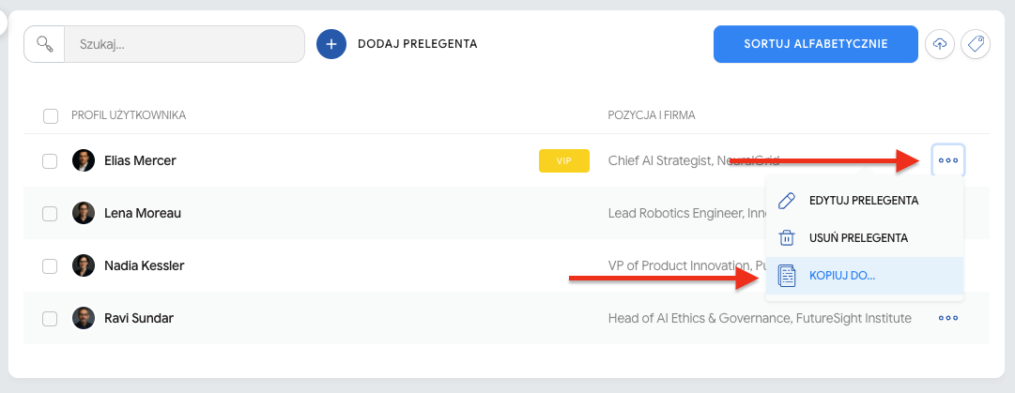Image resolution: width=1015 pixels, height=393 pixels.
Task: Click the pencil icon for Edytuj prelegenta
Action: tap(788, 201)
